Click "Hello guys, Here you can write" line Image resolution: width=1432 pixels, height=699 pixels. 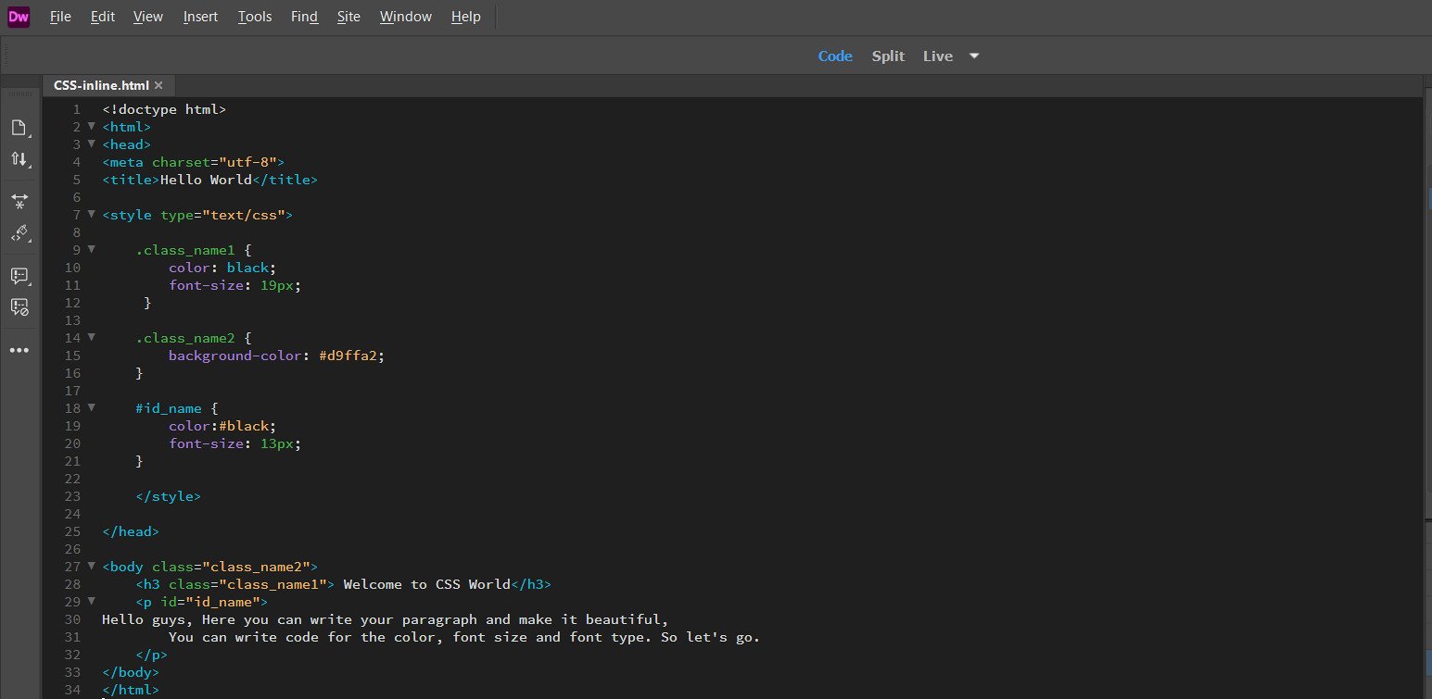pyautogui.click(x=385, y=619)
